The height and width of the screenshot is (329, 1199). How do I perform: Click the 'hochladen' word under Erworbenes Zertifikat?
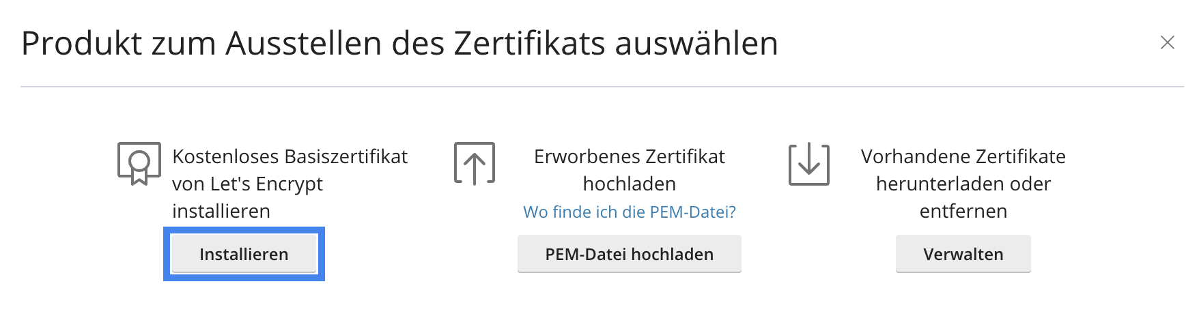tap(630, 184)
